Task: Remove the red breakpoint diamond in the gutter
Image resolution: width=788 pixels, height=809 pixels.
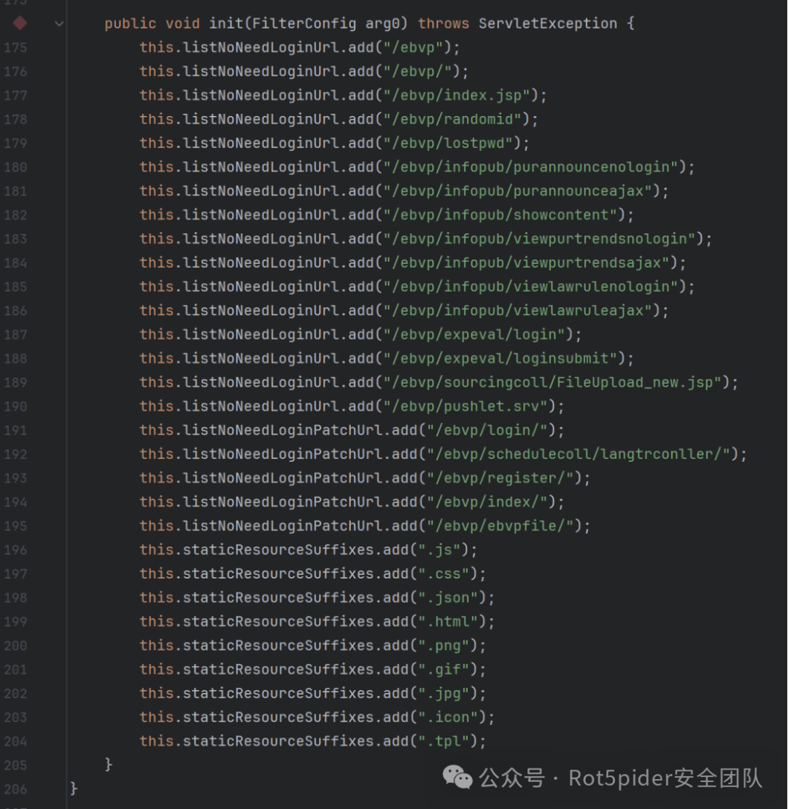Action: tap(20, 23)
